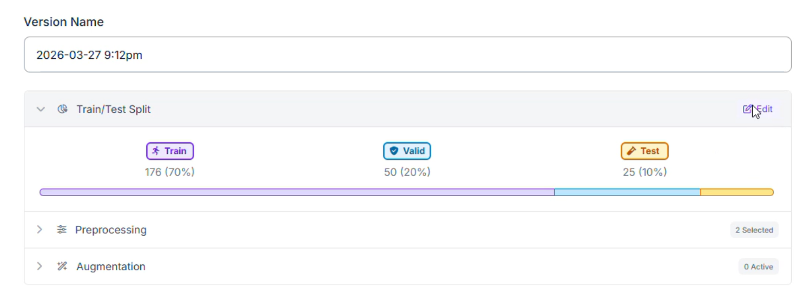
Task: Collapse the Train/Test Split section chevron
Action: (40, 109)
